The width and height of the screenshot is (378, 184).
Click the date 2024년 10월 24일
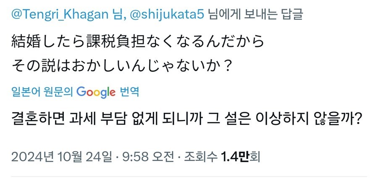point(61,157)
